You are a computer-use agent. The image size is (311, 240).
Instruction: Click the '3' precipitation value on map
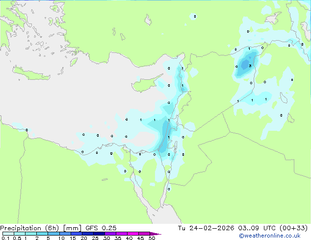pyautogui.click(x=250, y=66)
